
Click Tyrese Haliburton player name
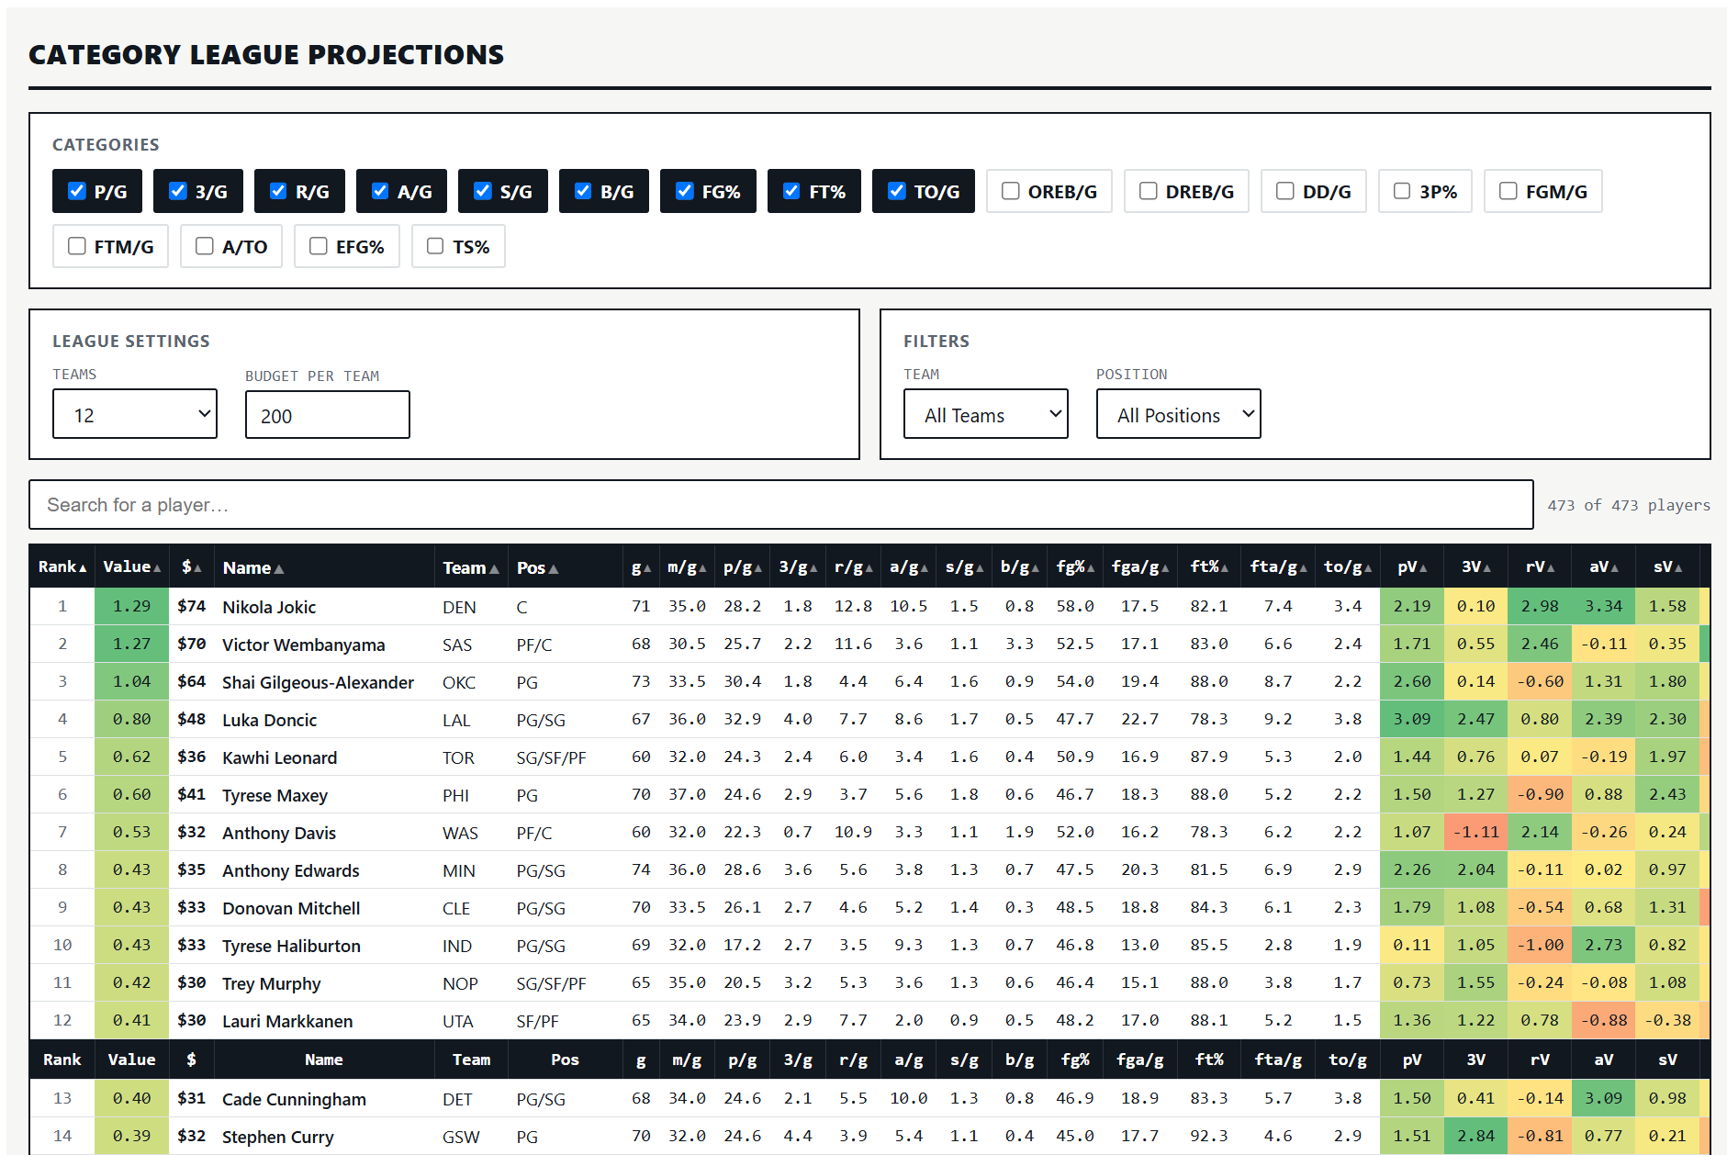[x=292, y=946]
